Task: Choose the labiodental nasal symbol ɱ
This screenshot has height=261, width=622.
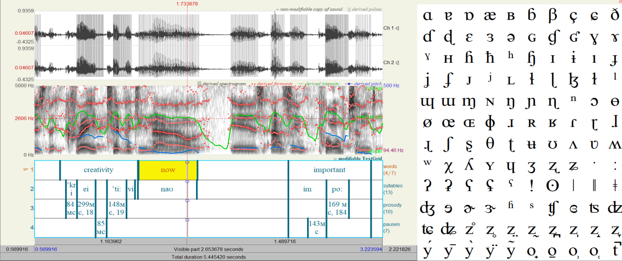Action: point(469,102)
